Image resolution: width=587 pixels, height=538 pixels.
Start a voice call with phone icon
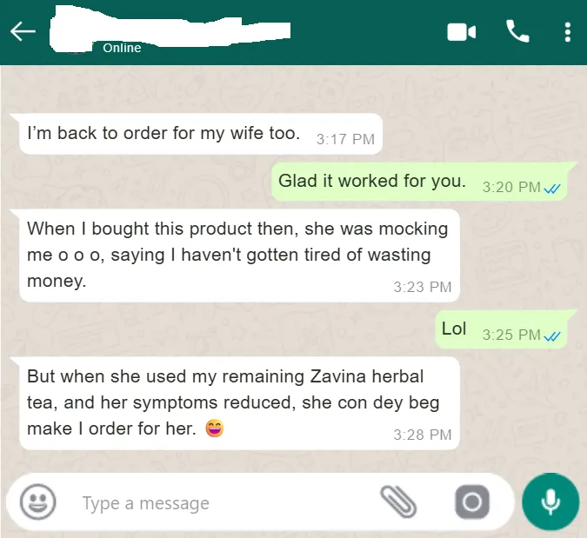point(517,31)
